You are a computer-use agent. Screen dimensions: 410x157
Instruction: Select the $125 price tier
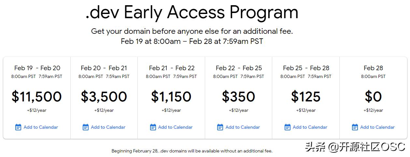click(306, 97)
